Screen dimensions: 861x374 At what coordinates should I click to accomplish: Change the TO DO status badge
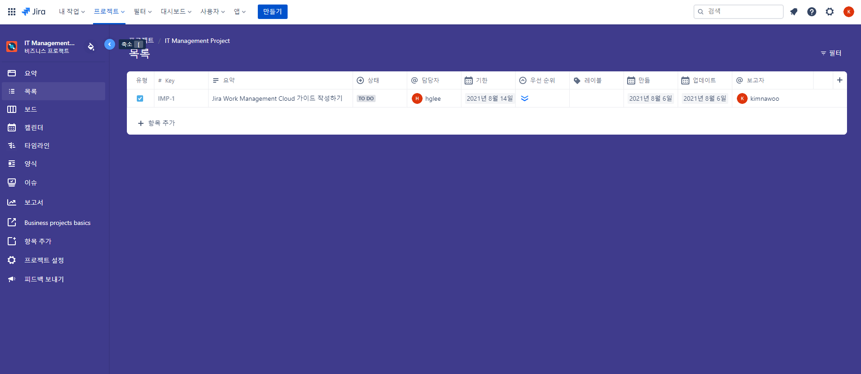(x=366, y=98)
